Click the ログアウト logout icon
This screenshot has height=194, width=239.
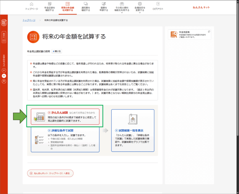point(158,4)
